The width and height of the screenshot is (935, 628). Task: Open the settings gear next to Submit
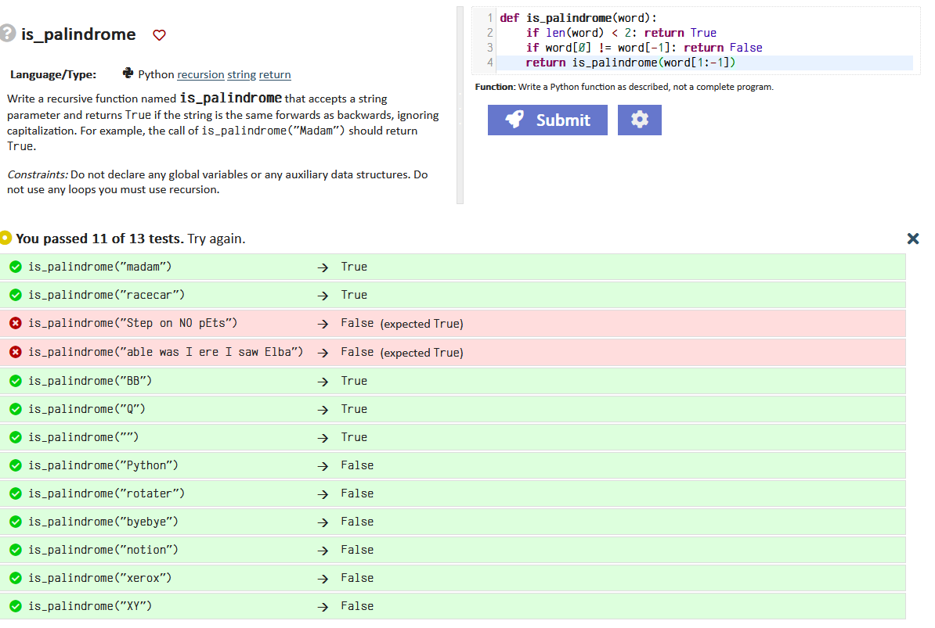[x=639, y=119]
